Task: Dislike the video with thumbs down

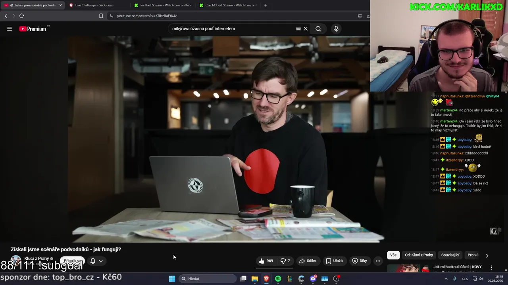Action: [285, 261]
